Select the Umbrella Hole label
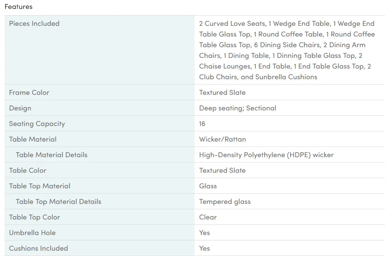391x256 pixels. pos(32,233)
